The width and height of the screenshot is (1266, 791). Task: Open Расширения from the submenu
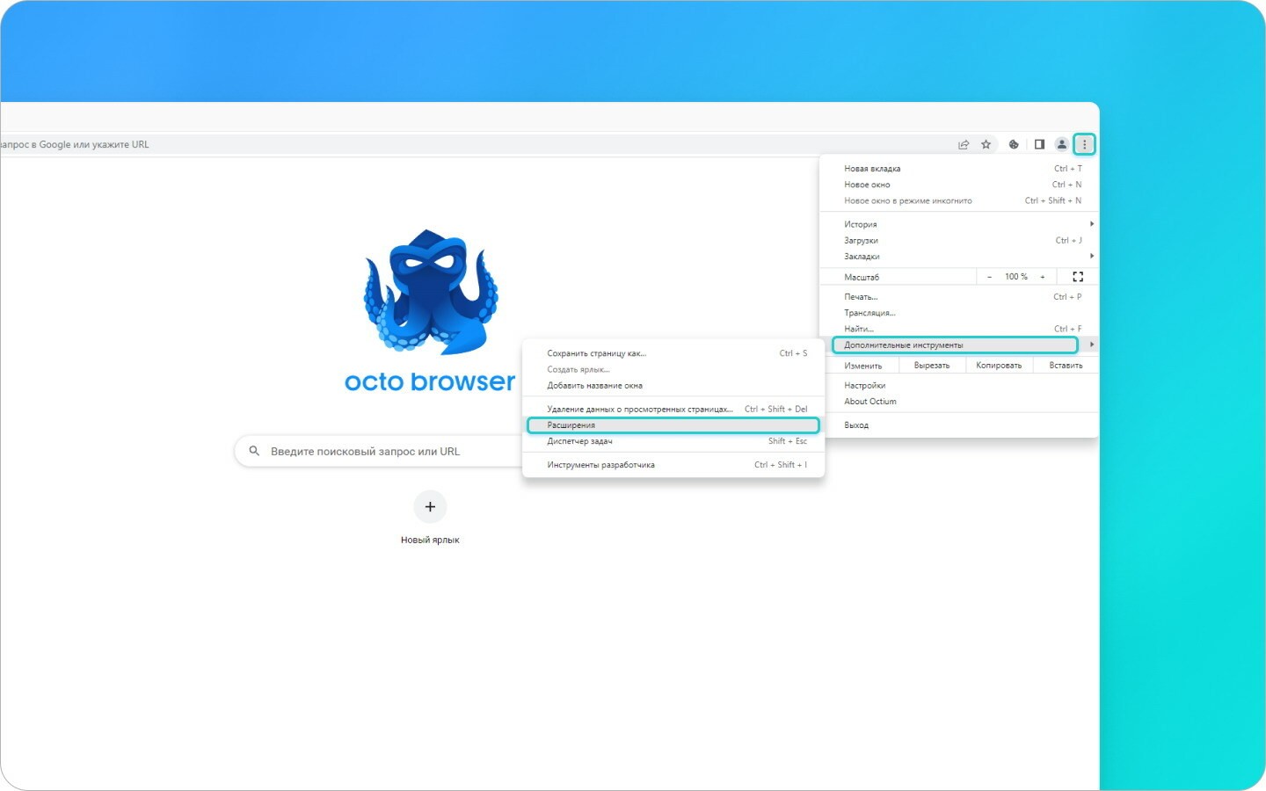point(673,425)
